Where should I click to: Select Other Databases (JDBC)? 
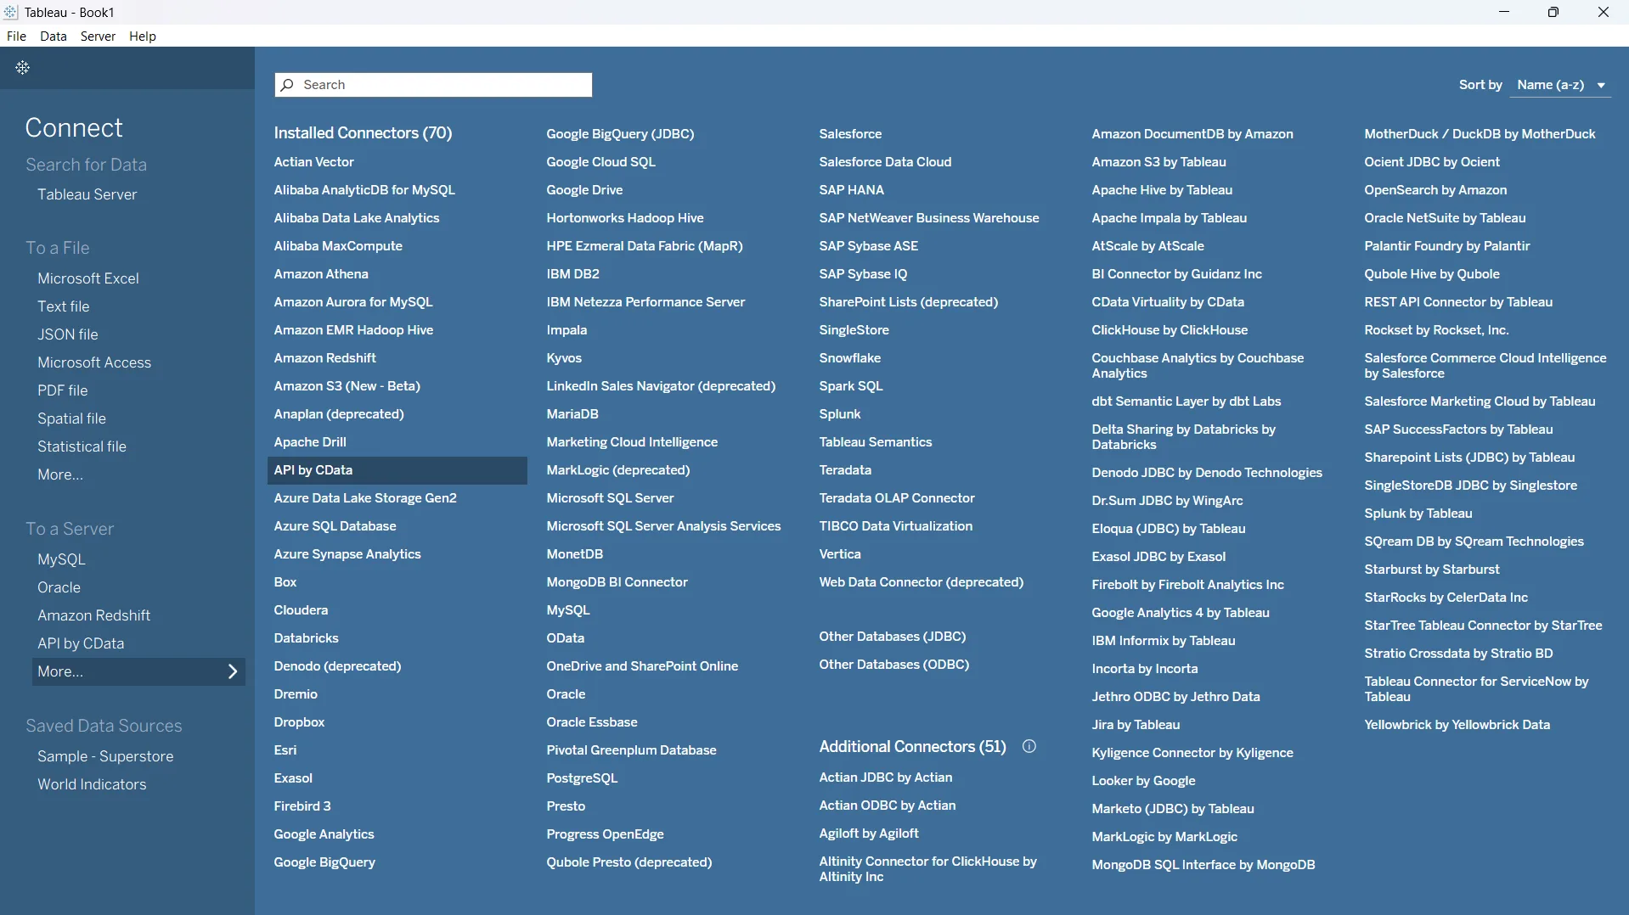893,637
